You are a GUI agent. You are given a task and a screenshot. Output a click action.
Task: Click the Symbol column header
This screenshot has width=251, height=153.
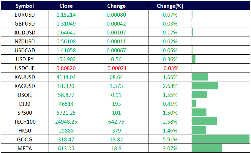(x=25, y=6)
